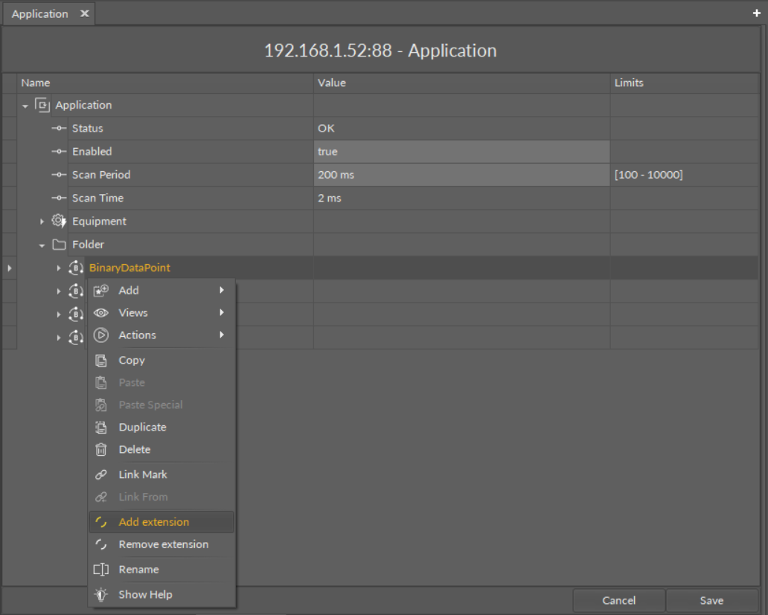This screenshot has width=768, height=615.
Task: Close the Application tab
Action: 84,13
